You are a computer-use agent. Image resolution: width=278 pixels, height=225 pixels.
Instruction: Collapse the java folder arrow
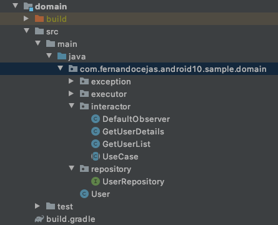(49, 56)
